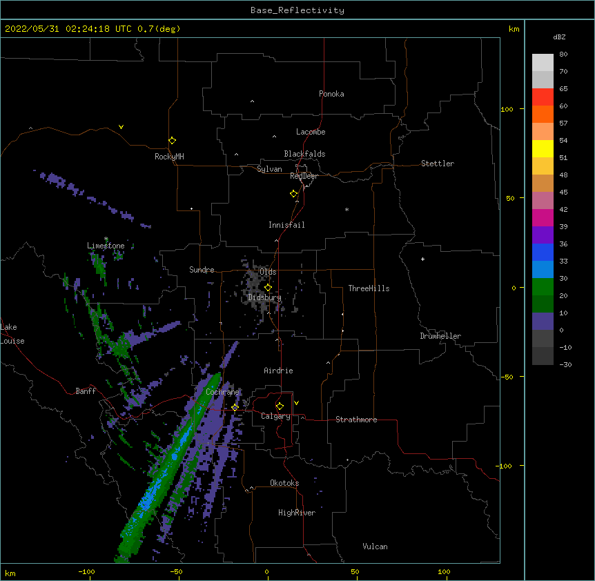
Task: Click the asterisk marker above Limestone label
Action: click(106, 239)
